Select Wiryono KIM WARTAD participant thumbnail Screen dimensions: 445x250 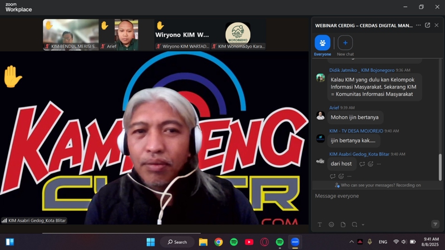[182, 35]
